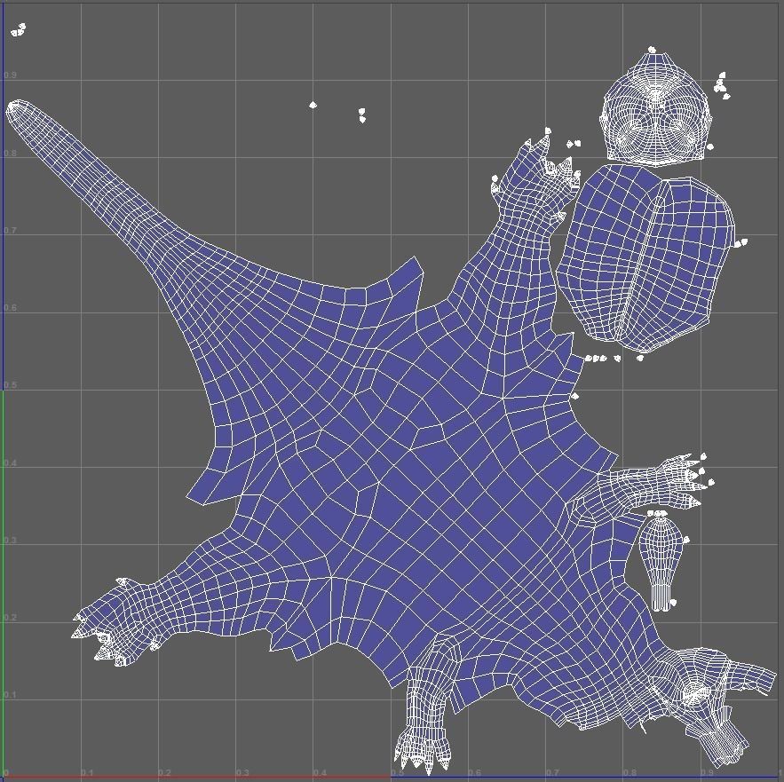Click the 0.5 label on vertical axis
The height and width of the screenshot is (782, 784).
coord(11,385)
